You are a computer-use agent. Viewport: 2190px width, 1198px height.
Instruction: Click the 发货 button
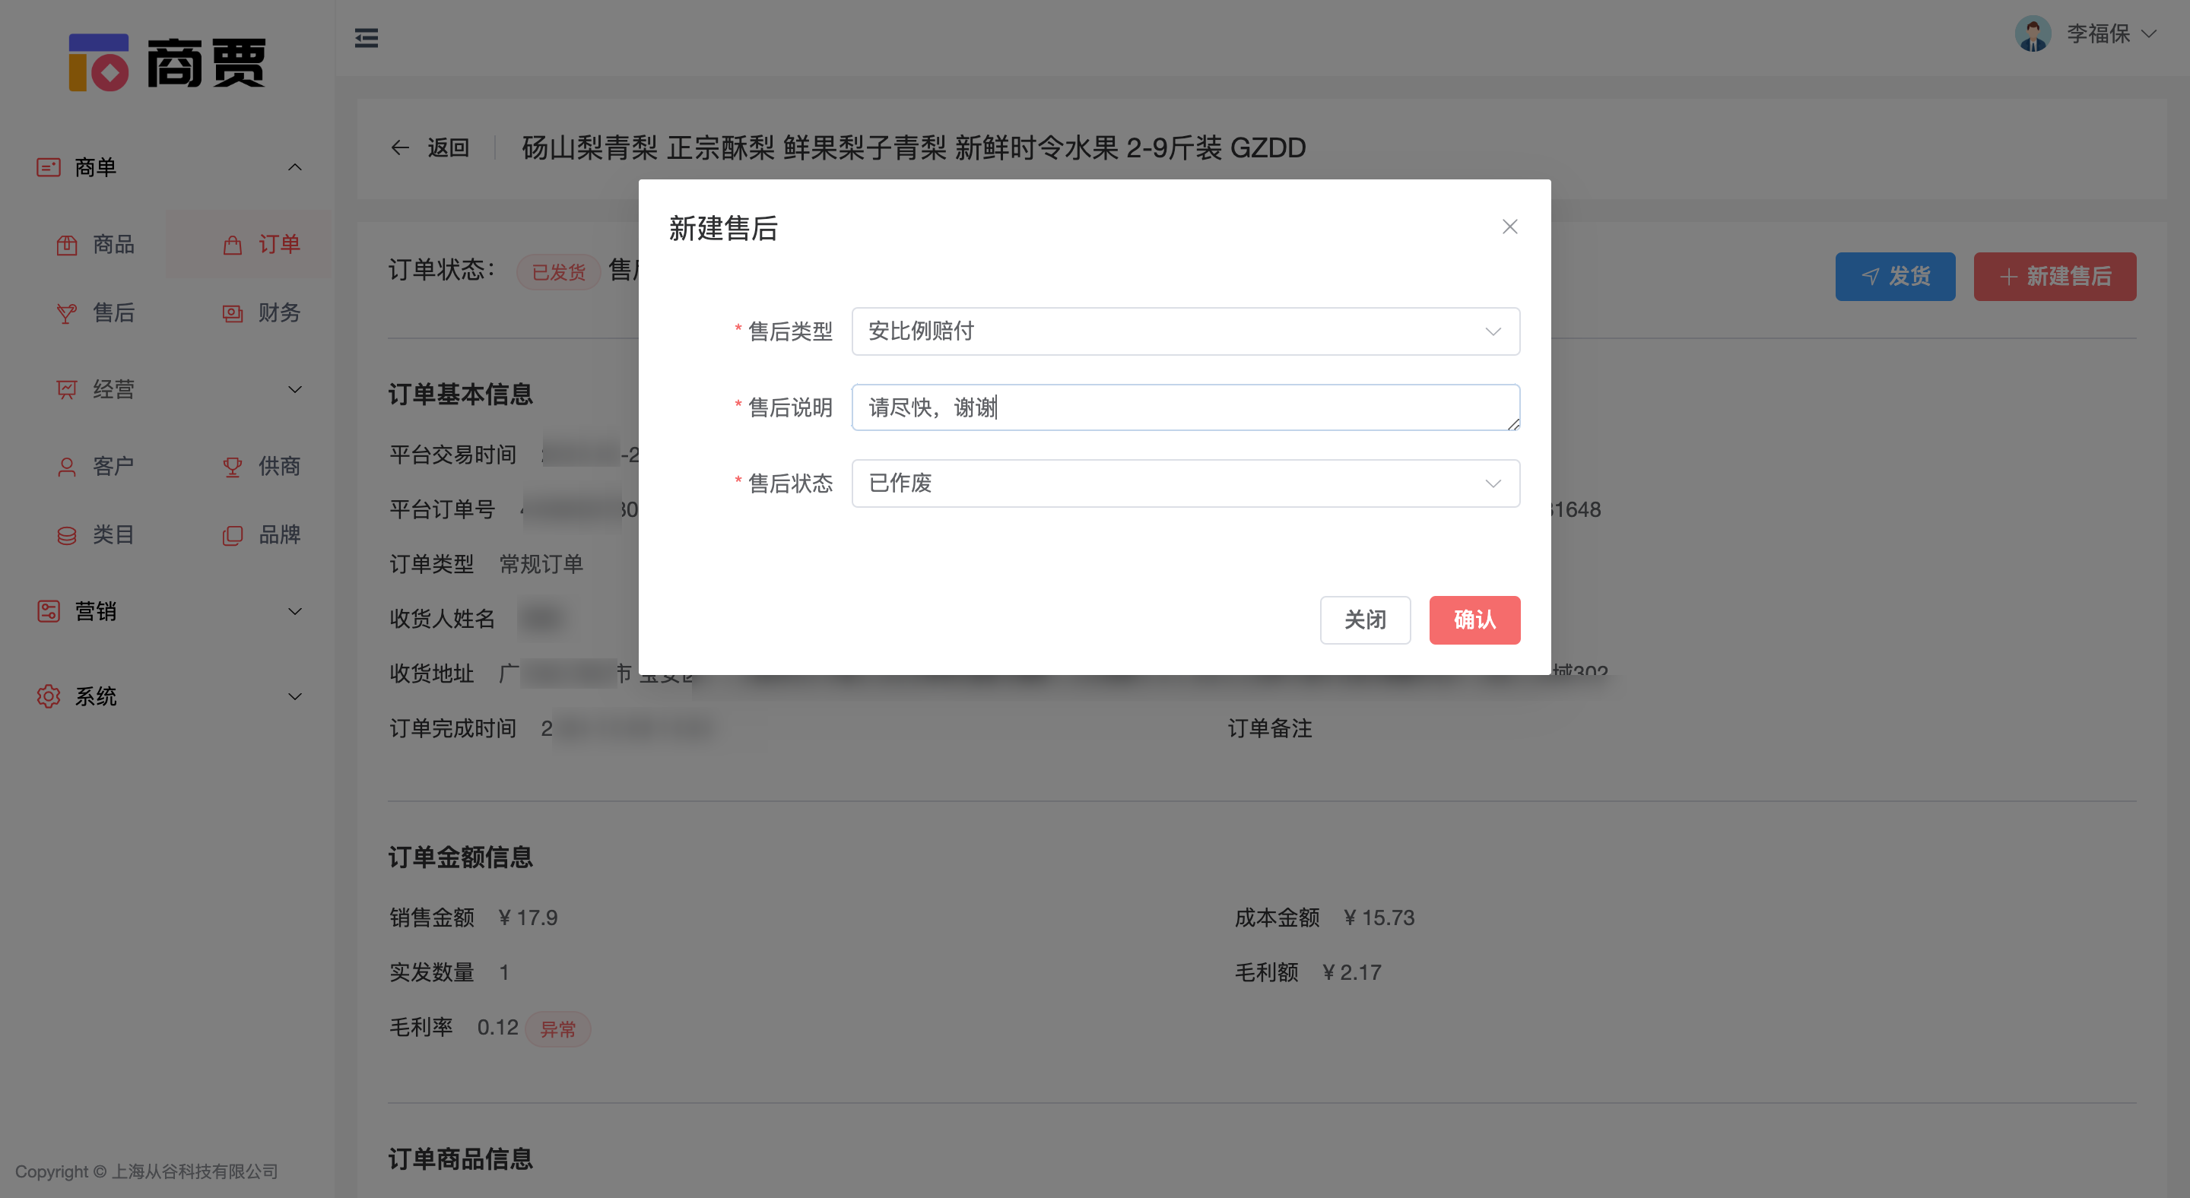pyautogui.click(x=1896, y=276)
